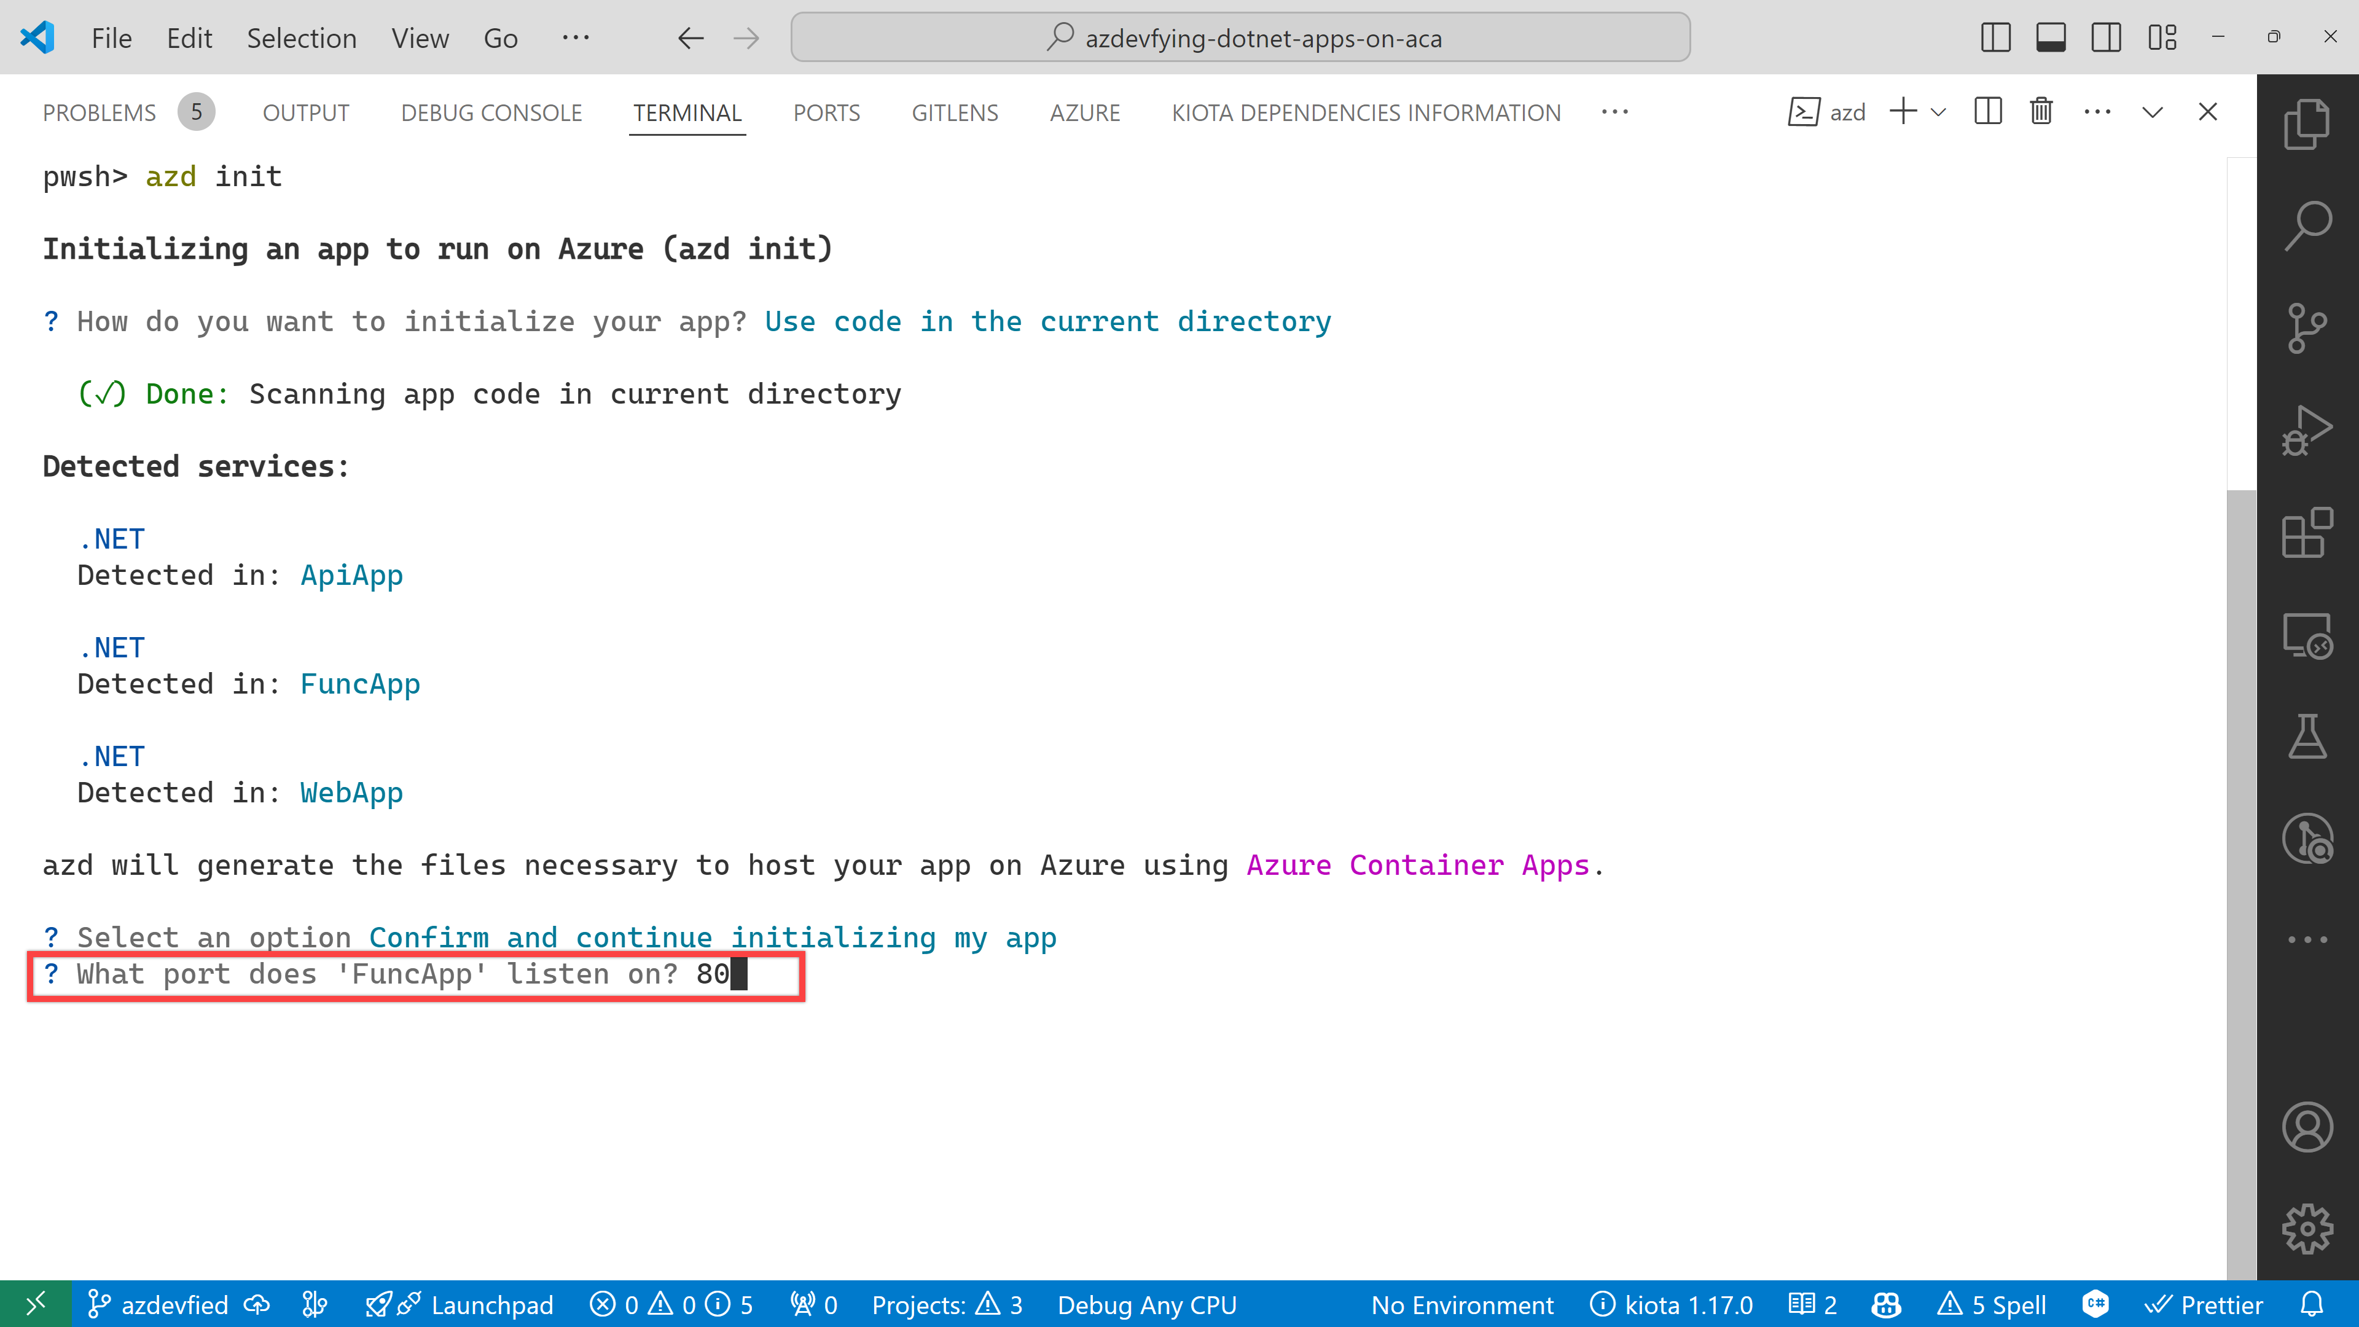
Task: Click the forwarded ports count in status bar
Action: (x=814, y=1304)
